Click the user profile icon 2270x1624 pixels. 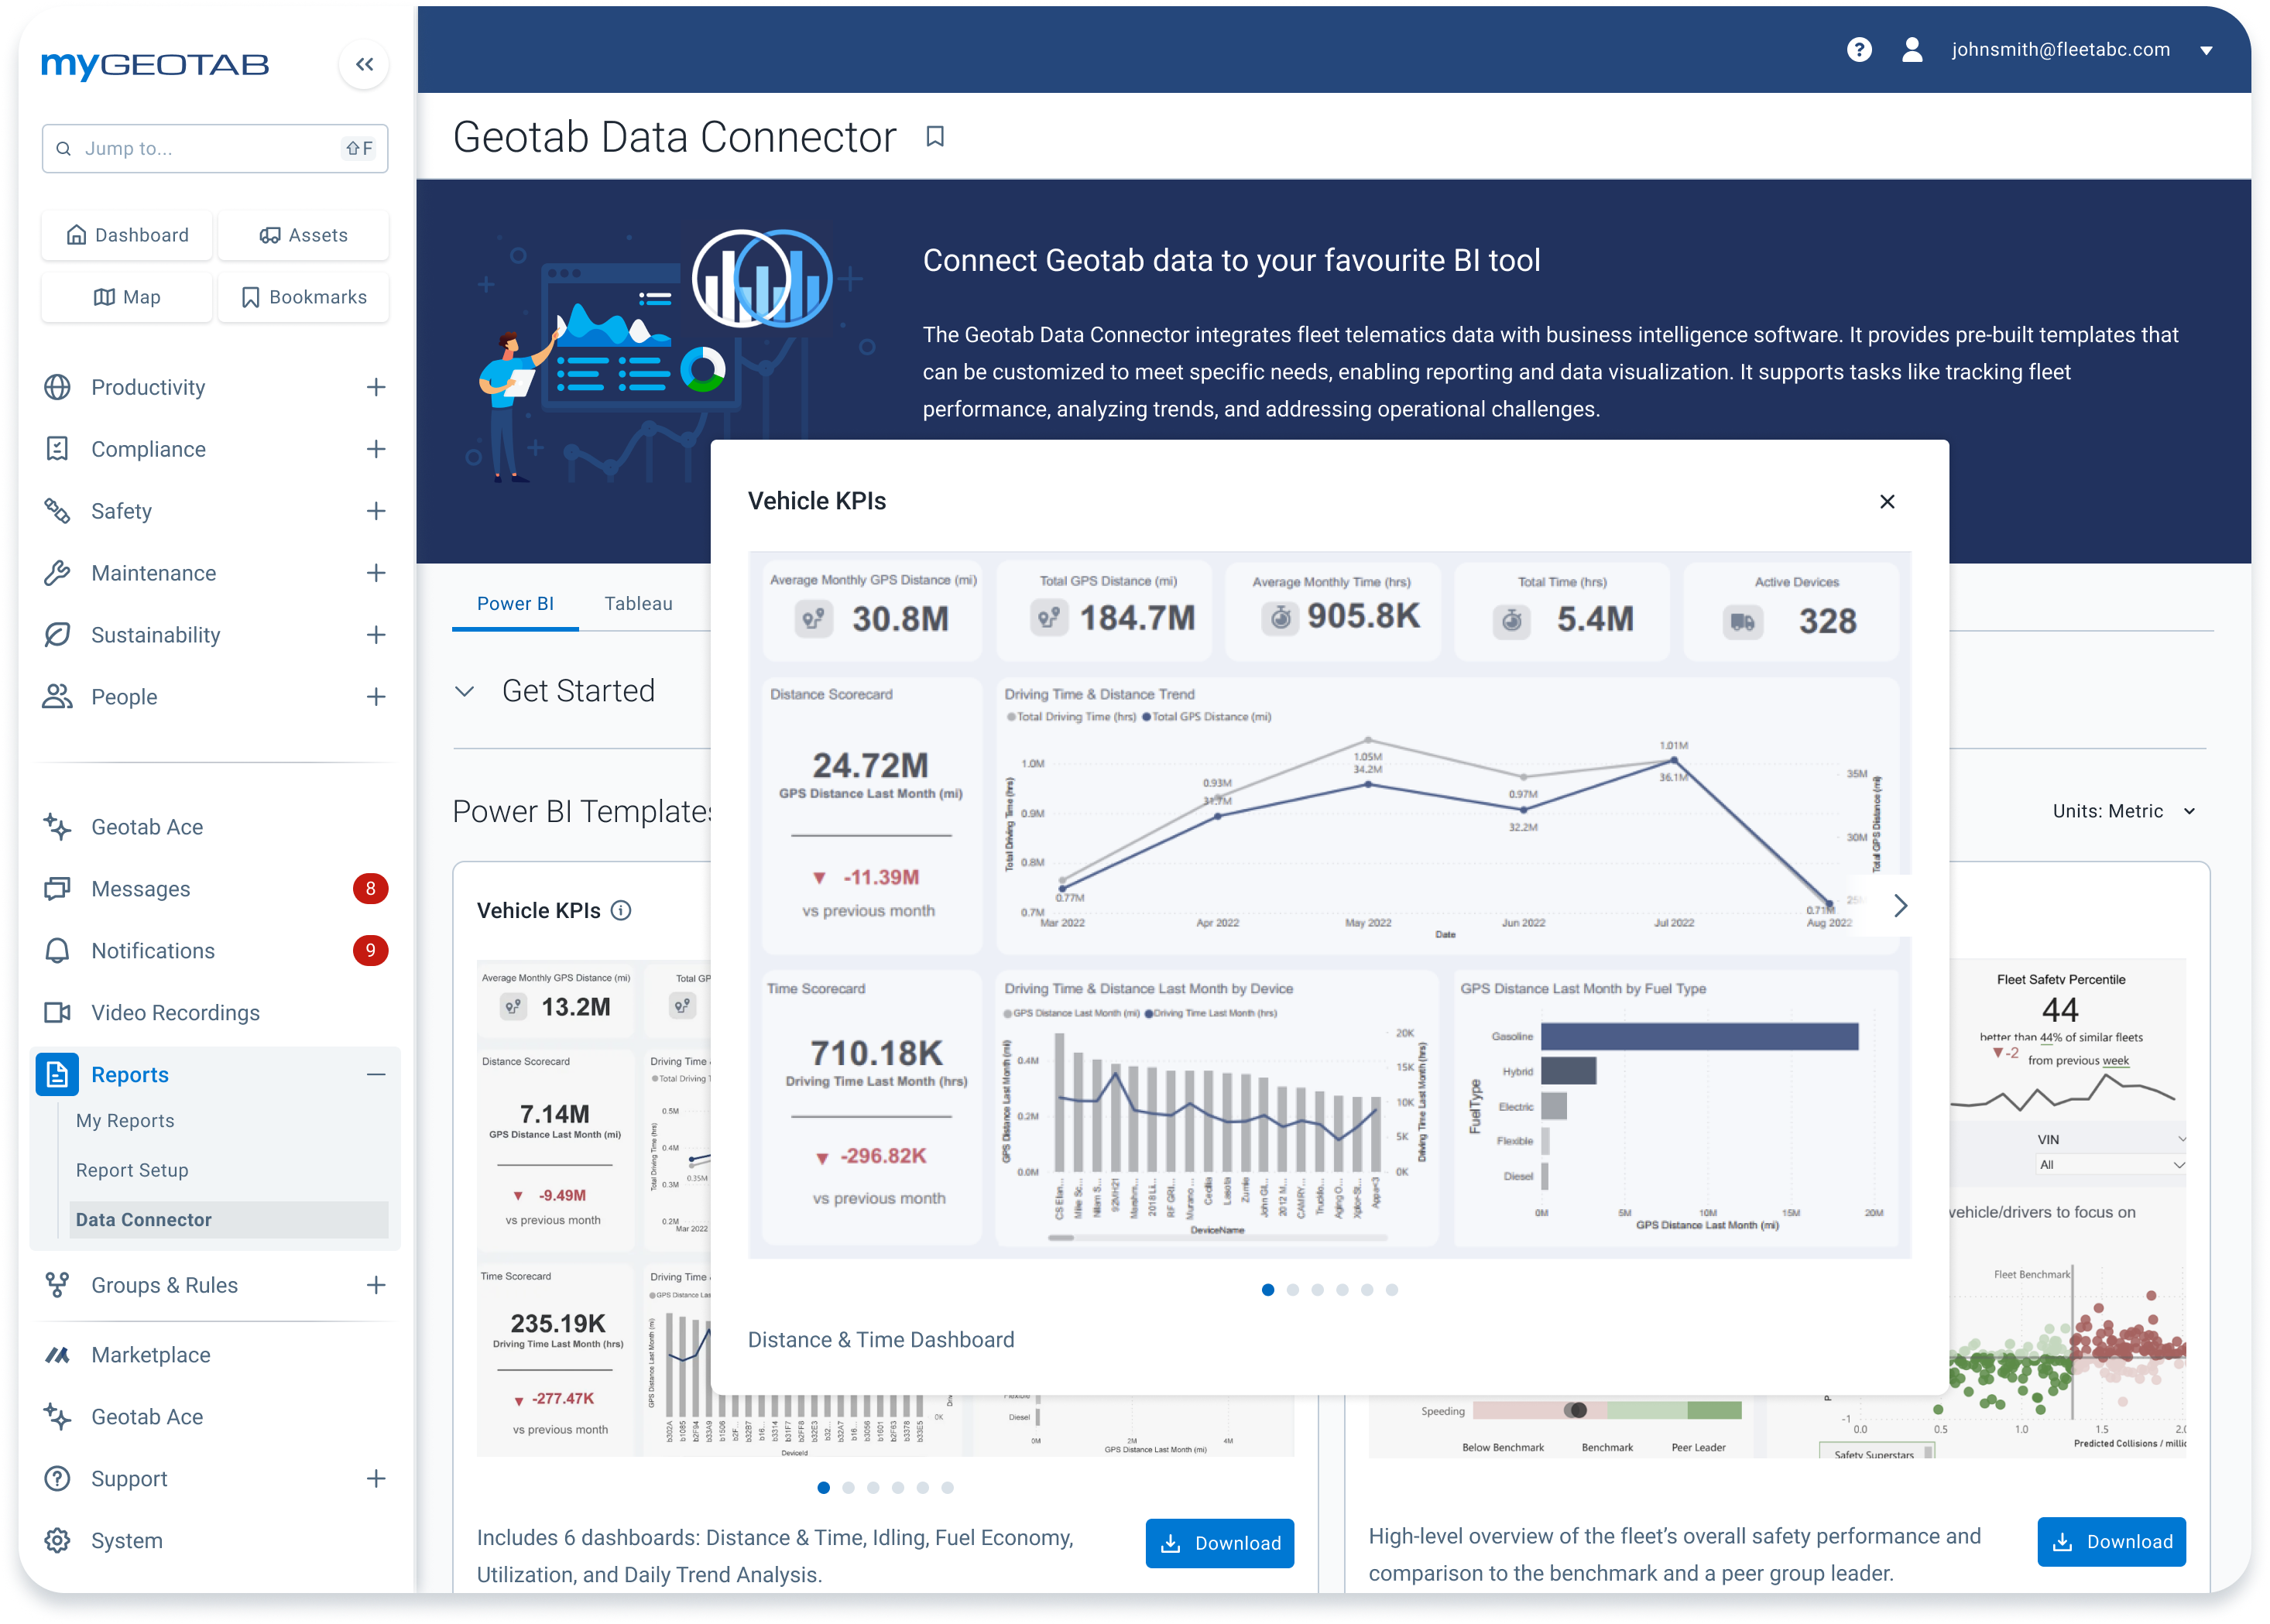pyautogui.click(x=1911, y=49)
